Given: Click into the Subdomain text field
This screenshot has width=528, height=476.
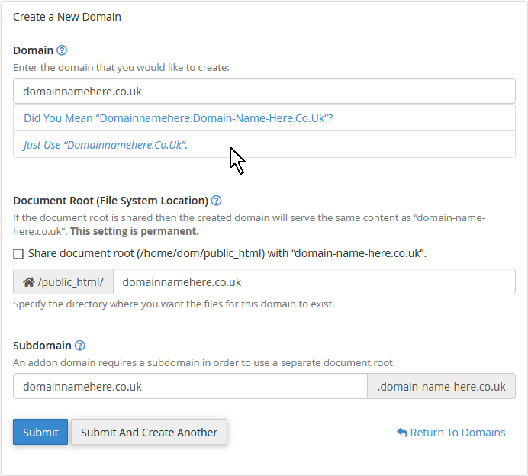Looking at the screenshot, I should pos(190,386).
